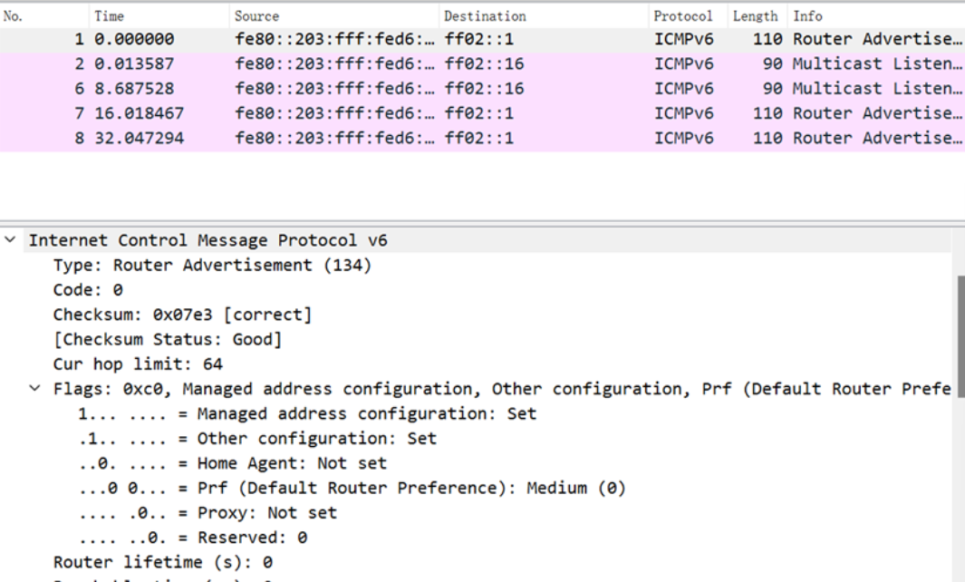The height and width of the screenshot is (582, 965).
Task: Collapse the Internet Control Message Protocol v6 tree
Action: tap(10, 240)
